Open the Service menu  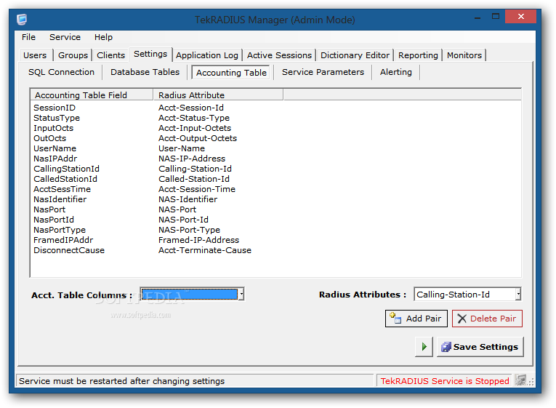click(x=65, y=37)
